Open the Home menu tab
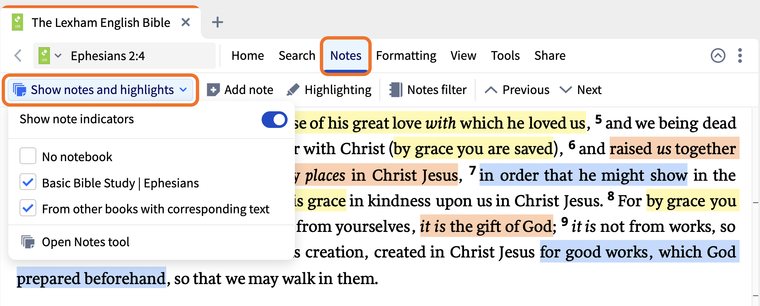Screen dimensions: 760x306 pos(248,55)
